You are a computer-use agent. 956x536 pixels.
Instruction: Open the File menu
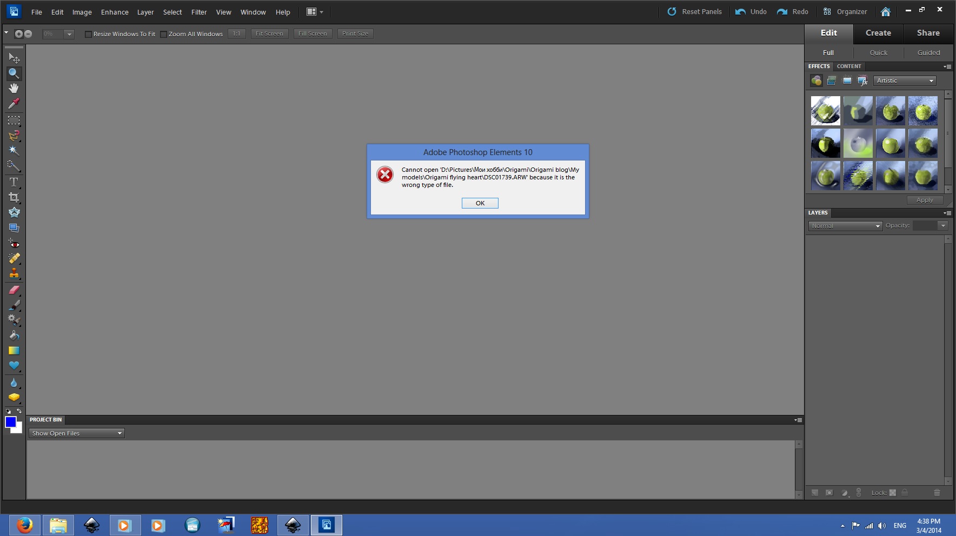(37, 12)
